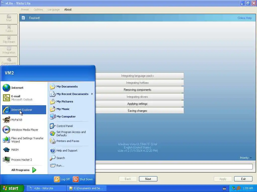Click the 1:59 AM clock
Screen dimensions: 257x192
tap(248, 188)
